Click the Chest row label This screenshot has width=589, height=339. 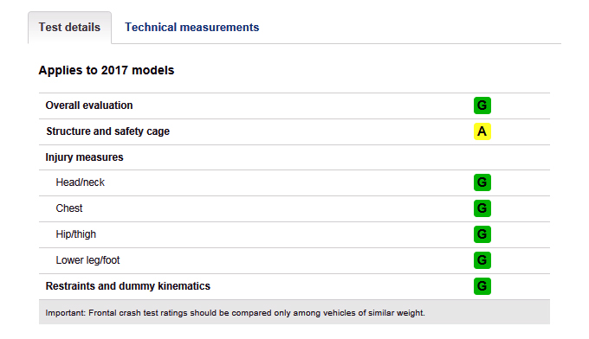pos(69,208)
